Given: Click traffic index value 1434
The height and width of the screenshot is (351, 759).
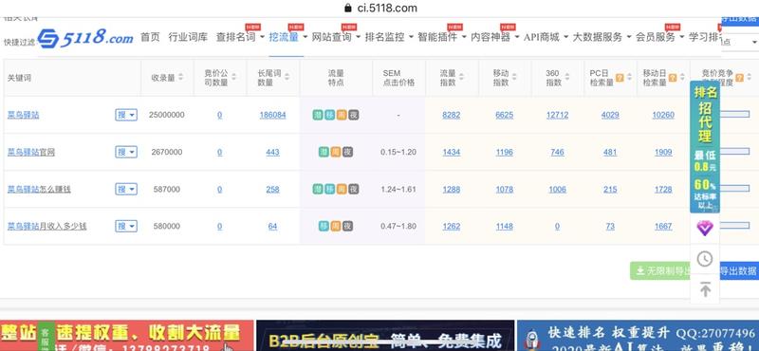Looking at the screenshot, I should (452, 152).
